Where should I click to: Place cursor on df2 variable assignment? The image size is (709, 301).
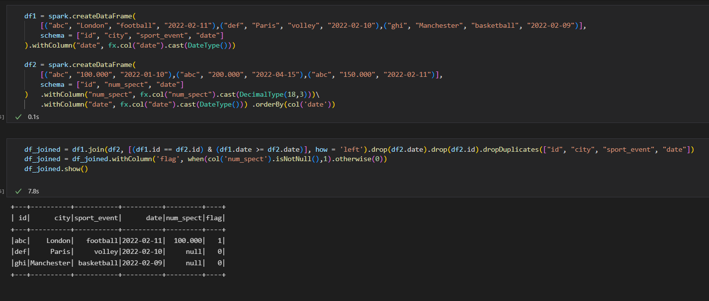click(30, 65)
